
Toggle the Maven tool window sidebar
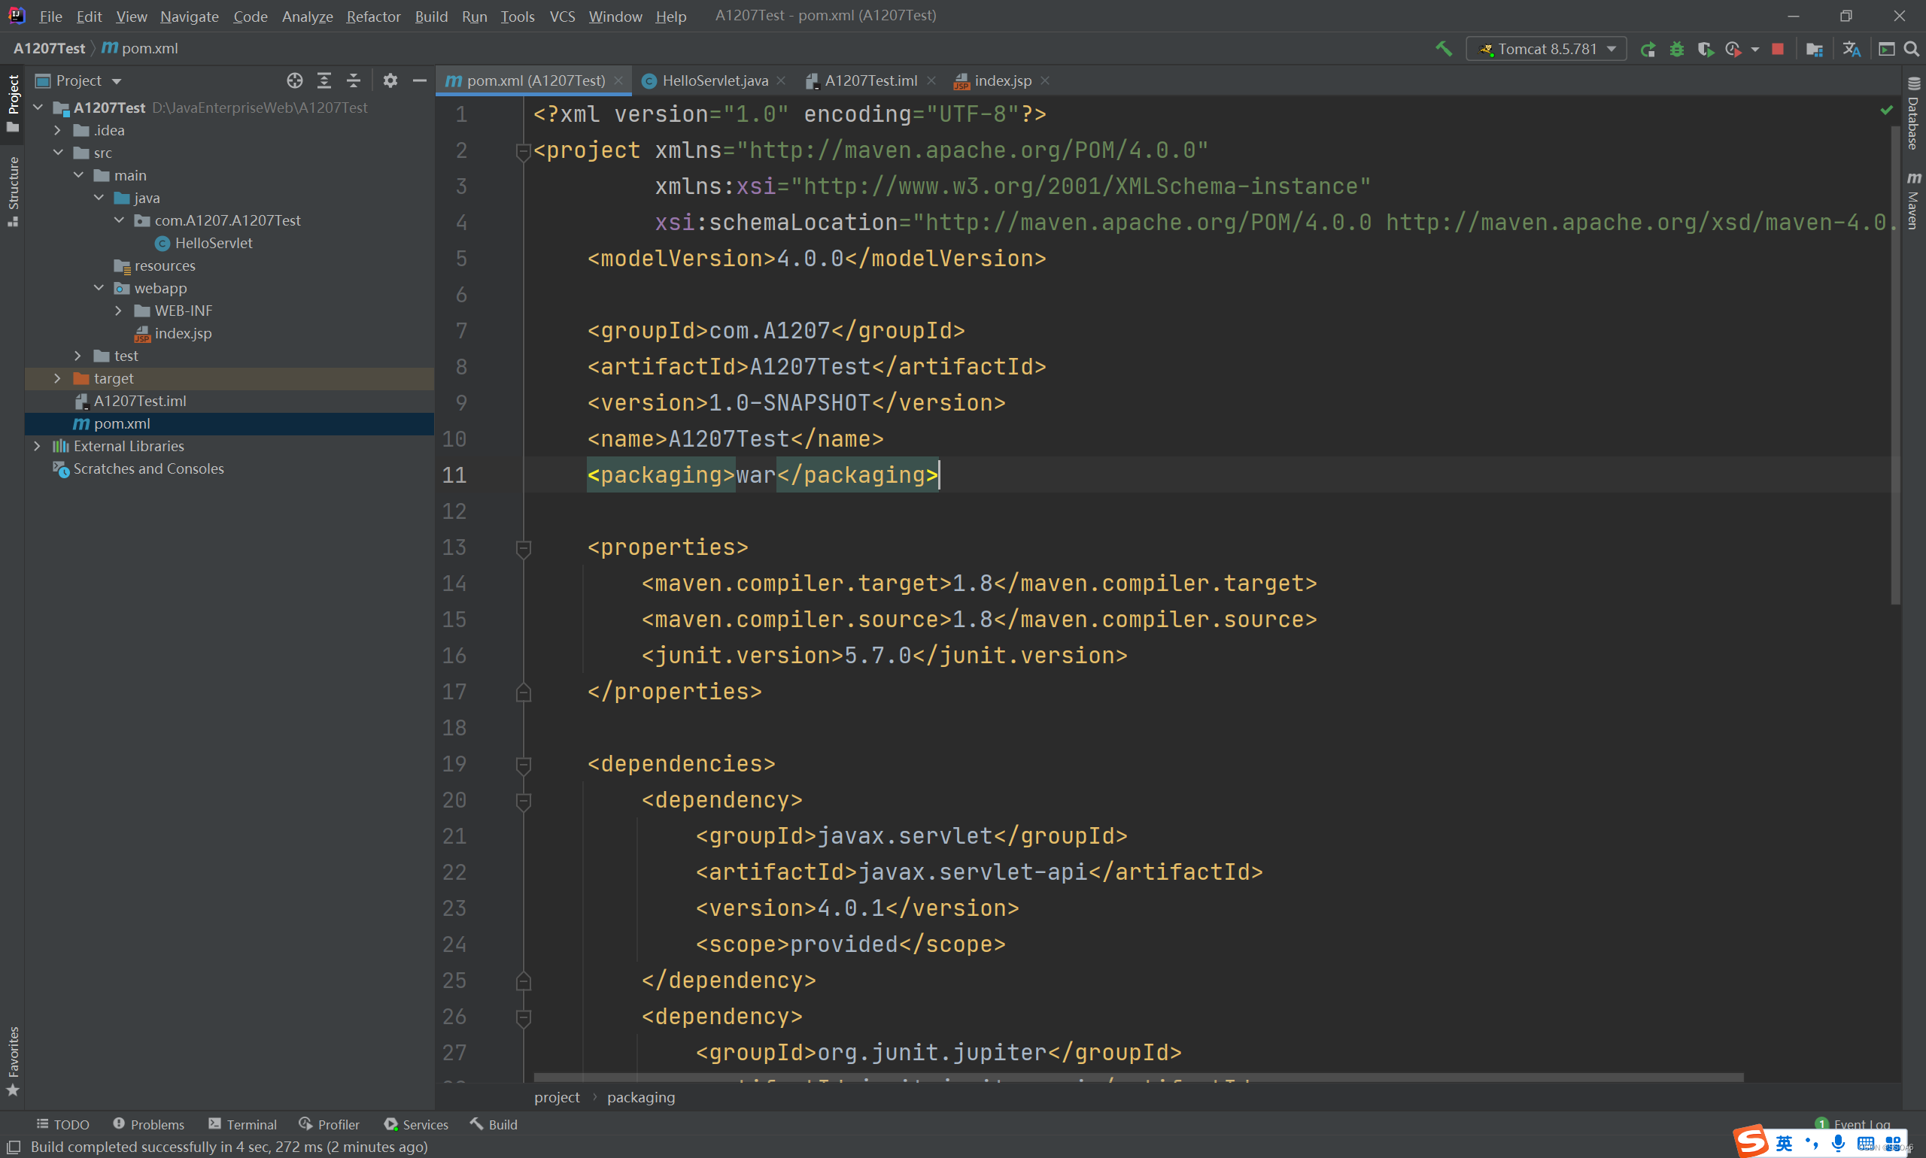pyautogui.click(x=1913, y=200)
